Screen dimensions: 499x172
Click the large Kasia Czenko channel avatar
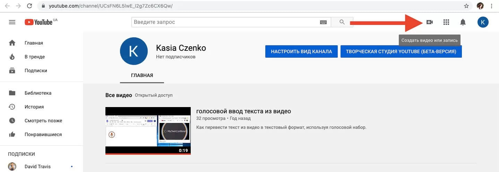[134, 51]
